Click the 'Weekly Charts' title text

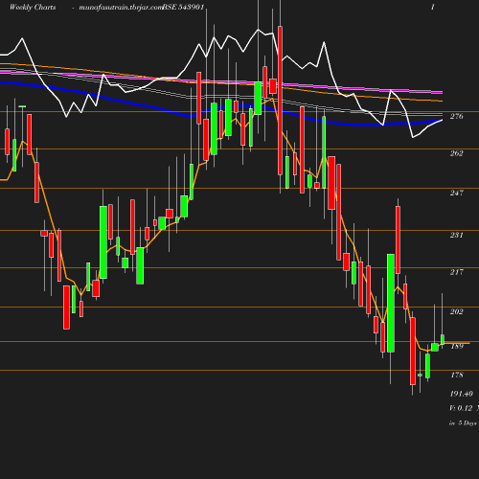tap(33, 7)
